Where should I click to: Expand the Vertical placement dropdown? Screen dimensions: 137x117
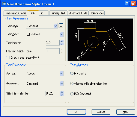(x=61, y=74)
